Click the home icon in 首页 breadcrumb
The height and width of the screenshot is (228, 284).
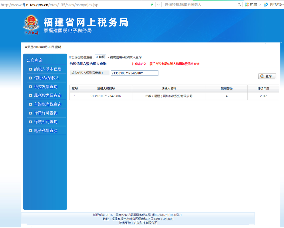(97, 57)
